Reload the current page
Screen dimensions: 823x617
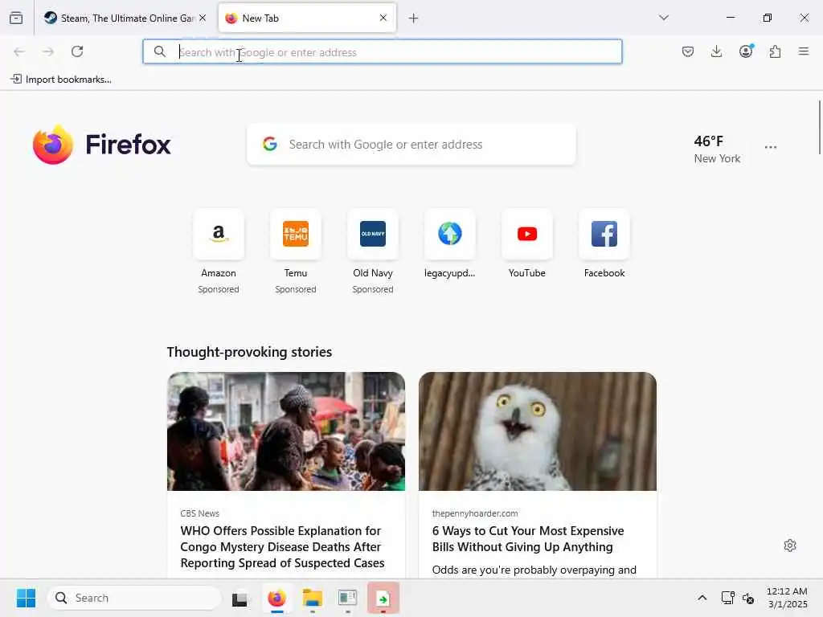tap(77, 51)
